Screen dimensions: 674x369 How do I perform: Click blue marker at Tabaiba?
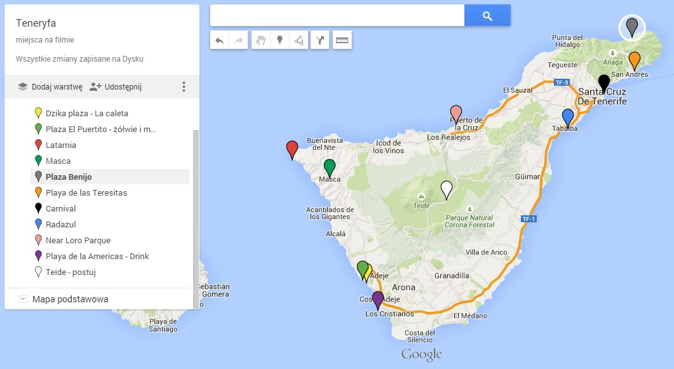pos(568,117)
